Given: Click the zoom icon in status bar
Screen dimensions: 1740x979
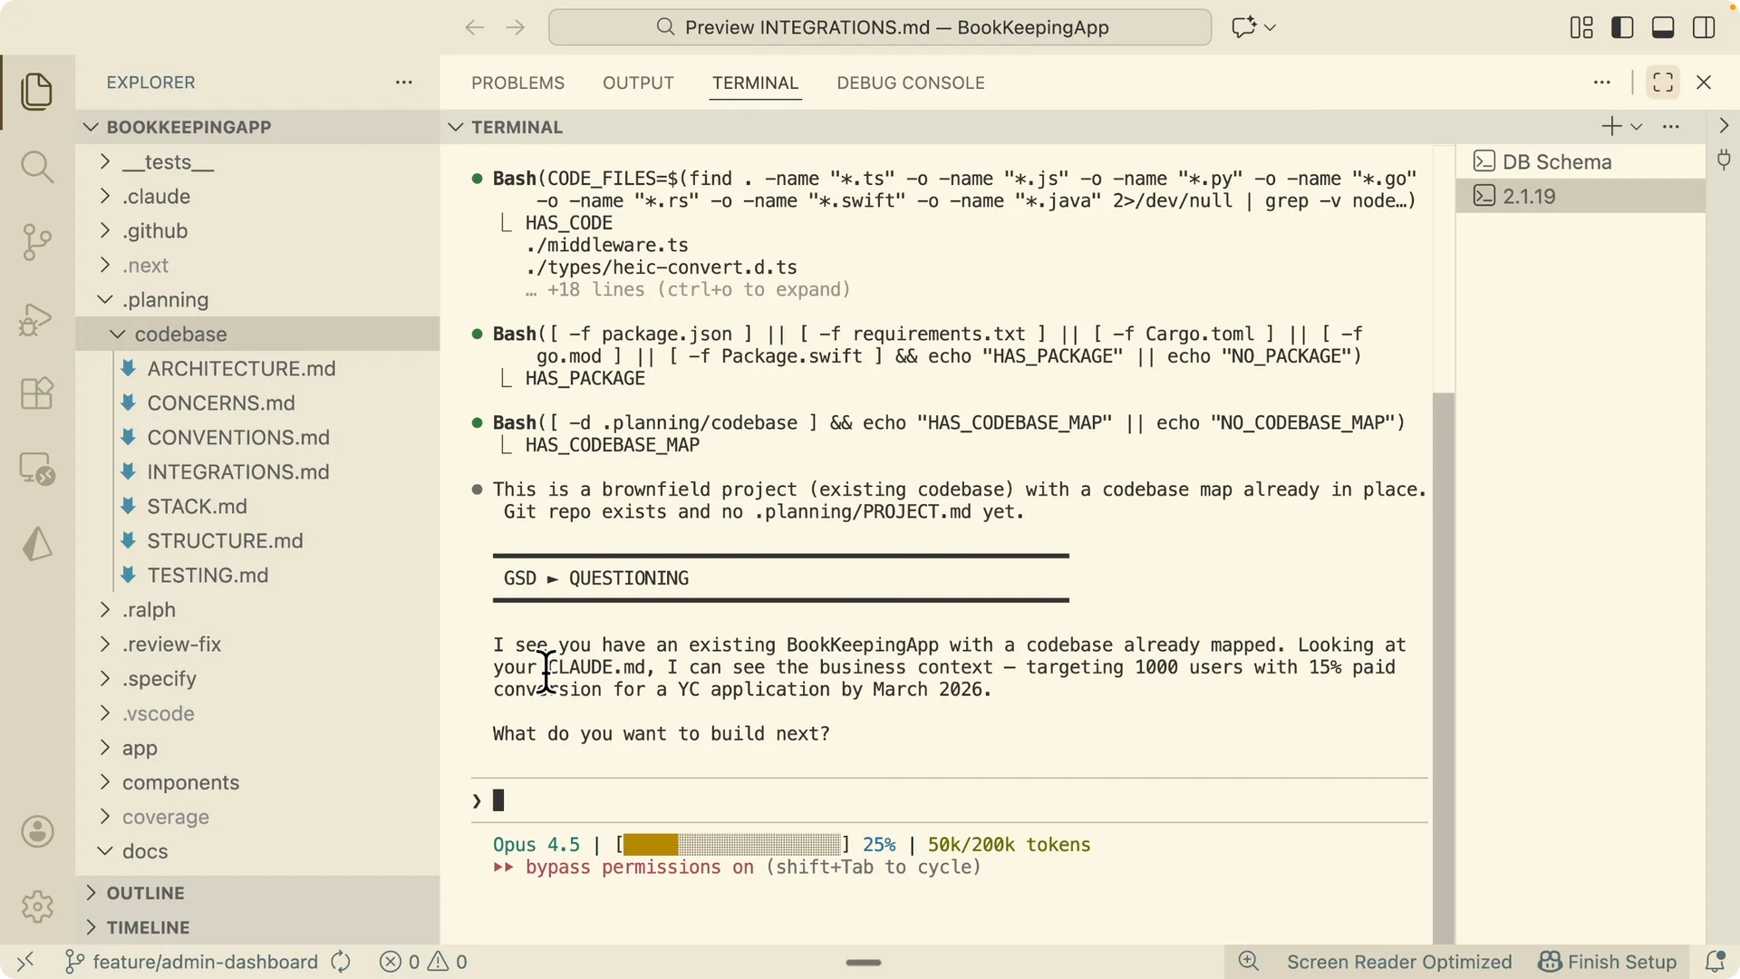Looking at the screenshot, I should pyautogui.click(x=1249, y=962).
